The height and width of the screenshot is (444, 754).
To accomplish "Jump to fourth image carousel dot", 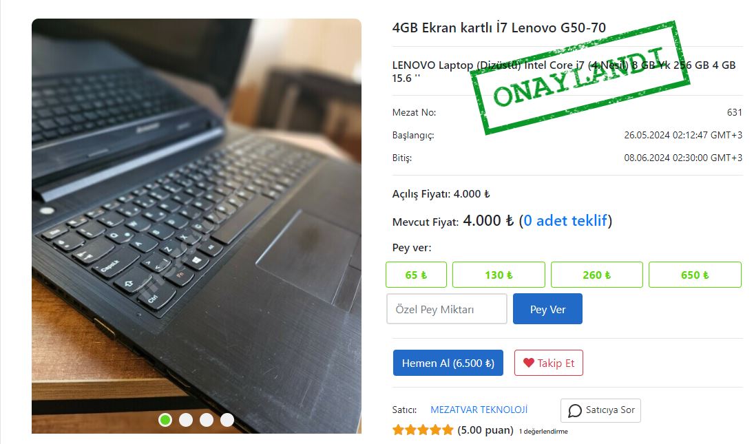I will click(227, 420).
